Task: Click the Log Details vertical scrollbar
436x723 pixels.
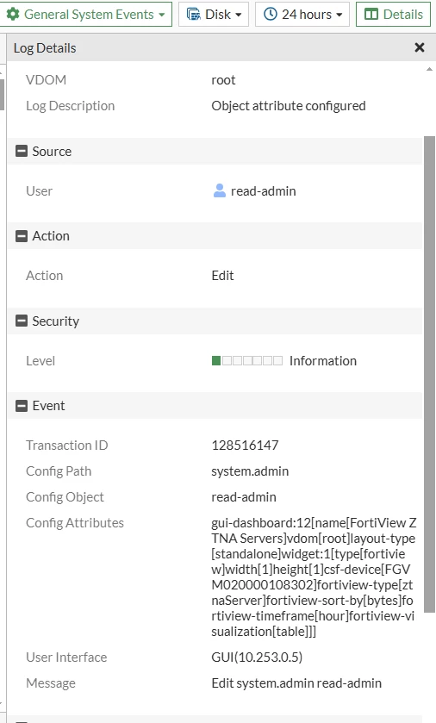Action: (x=429, y=374)
